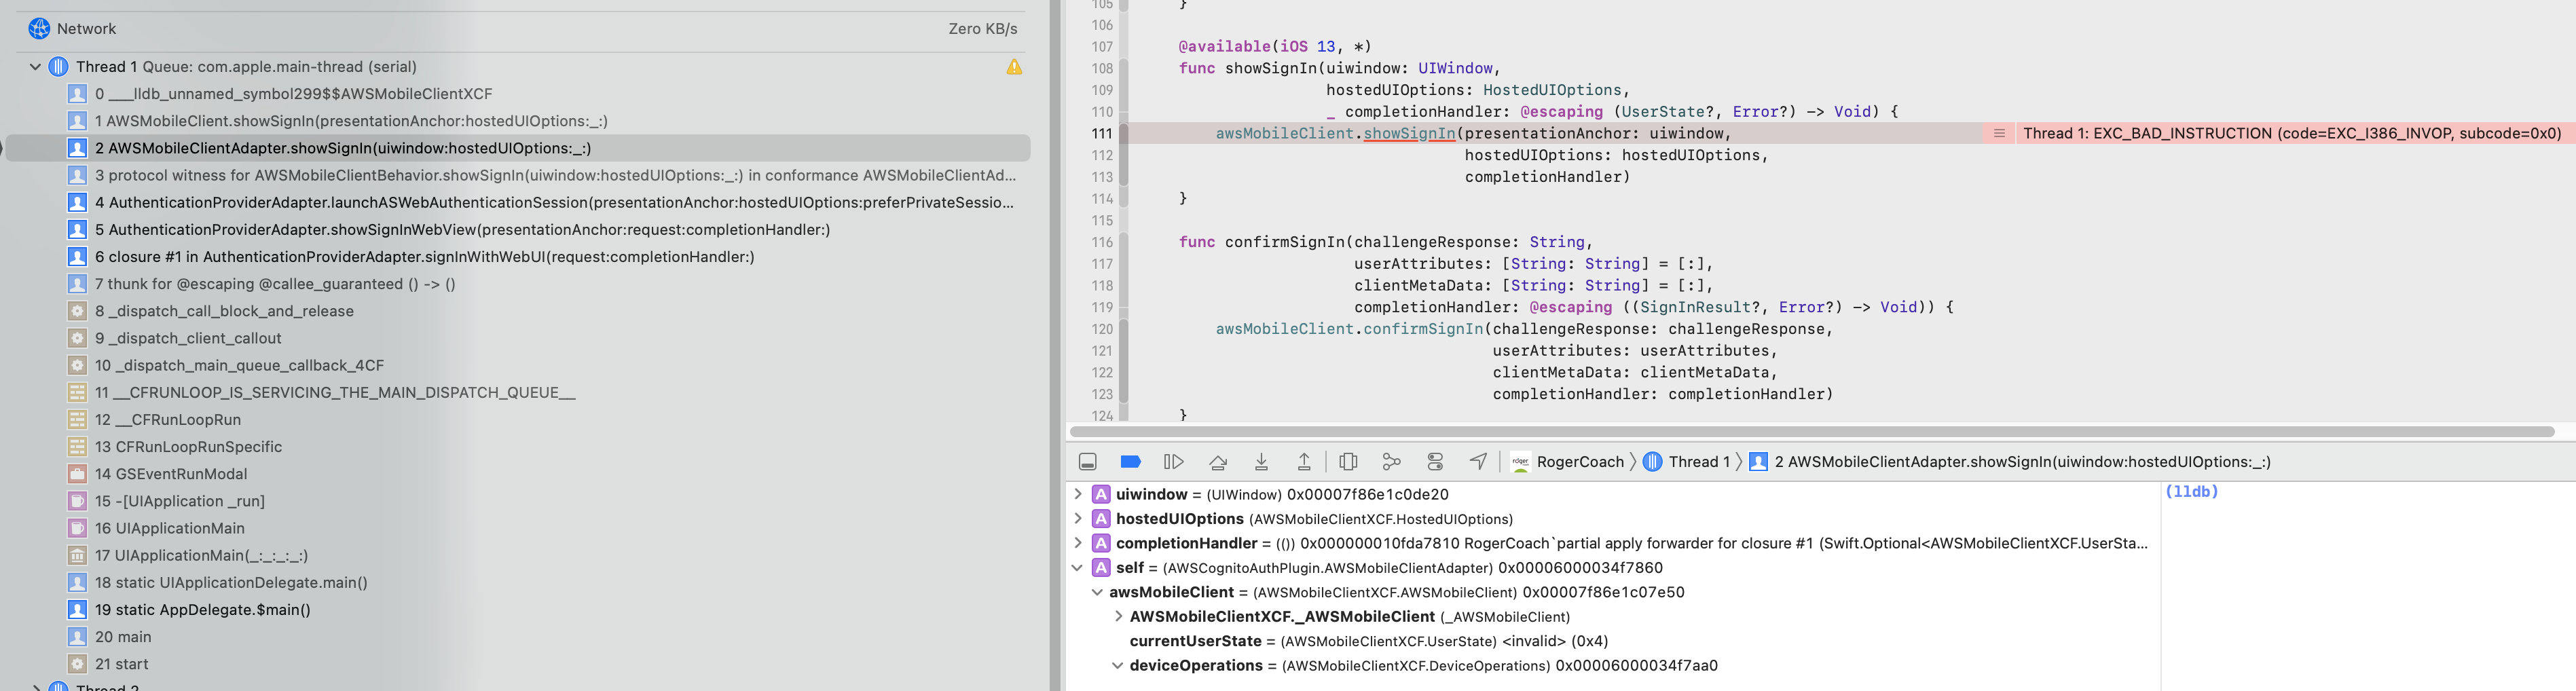Click the Step Out icon
Image resolution: width=2576 pixels, height=691 pixels.
click(x=1305, y=461)
